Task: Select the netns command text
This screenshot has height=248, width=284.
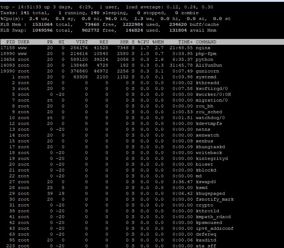Action: [x=203, y=129]
